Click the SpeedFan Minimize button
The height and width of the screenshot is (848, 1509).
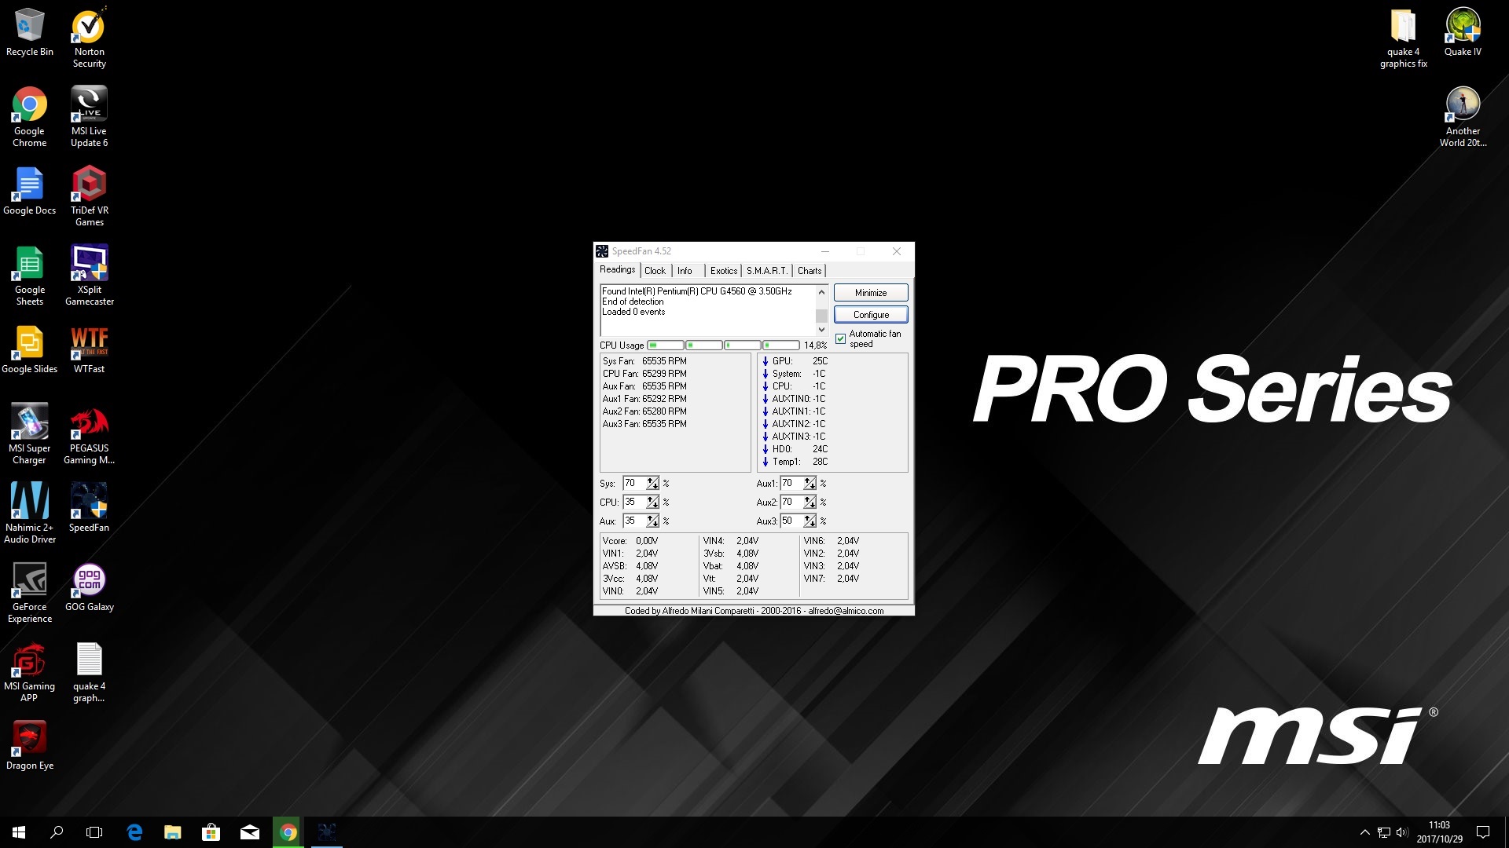[871, 292]
